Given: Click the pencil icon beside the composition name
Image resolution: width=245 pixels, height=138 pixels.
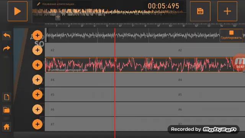Looking at the screenshot, I should point(39,4).
